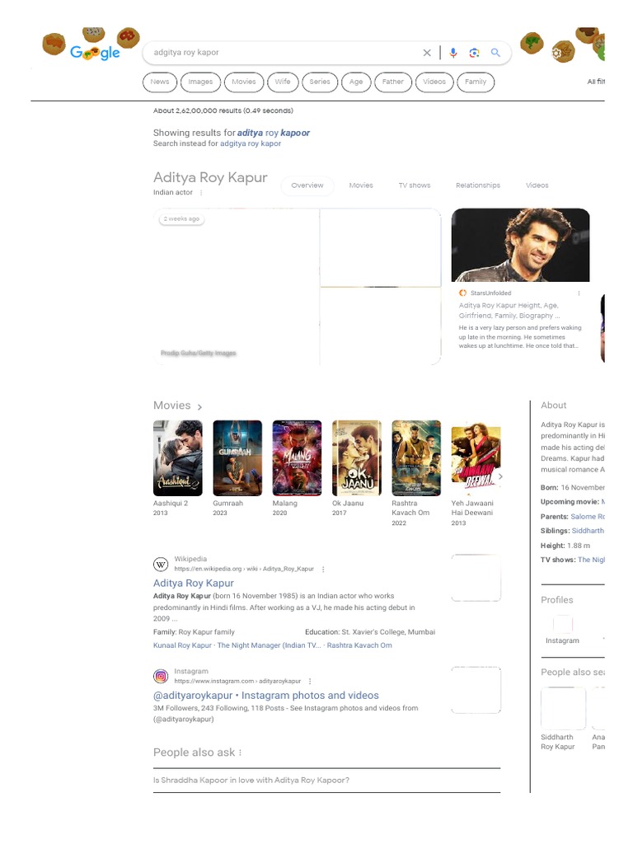Viewport: 633px width, 844px height.
Task: Open the Google doodle logo
Action: click(x=95, y=52)
